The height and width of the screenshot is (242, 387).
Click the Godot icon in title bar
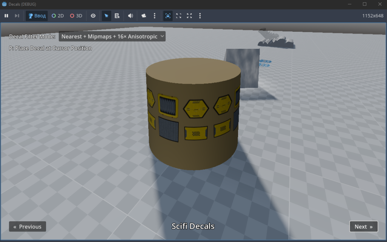tap(4, 4)
